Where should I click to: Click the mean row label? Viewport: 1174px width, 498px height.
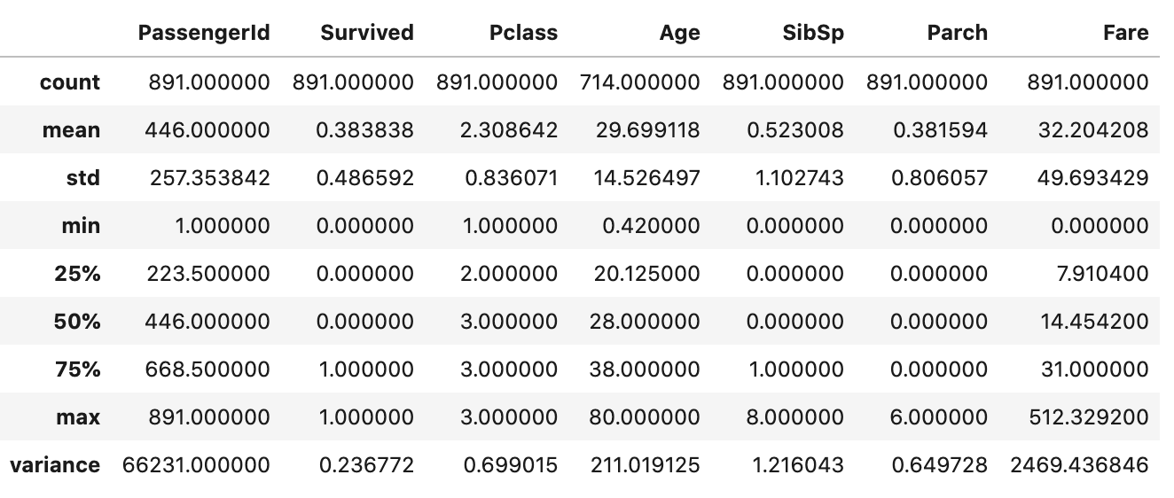pos(72,130)
